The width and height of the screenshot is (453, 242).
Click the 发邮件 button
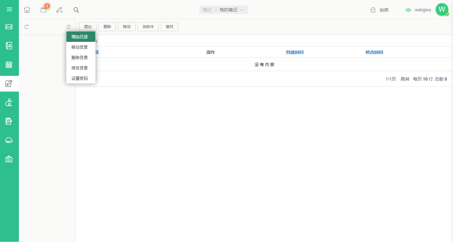[148, 27]
